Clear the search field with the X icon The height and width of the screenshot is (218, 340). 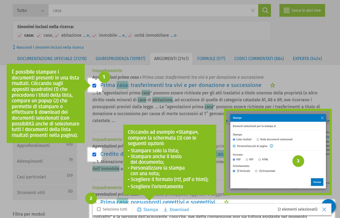pos(253,10)
